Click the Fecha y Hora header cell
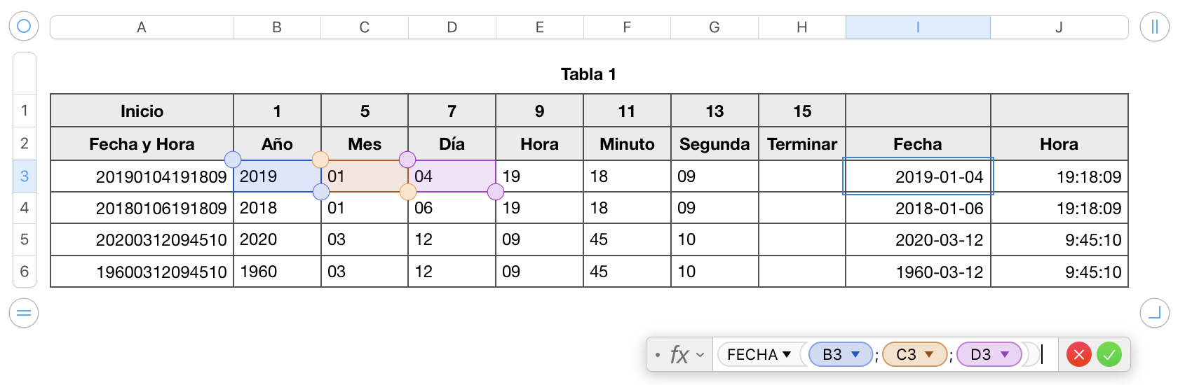The height and width of the screenshot is (385, 1192). pyautogui.click(x=142, y=144)
